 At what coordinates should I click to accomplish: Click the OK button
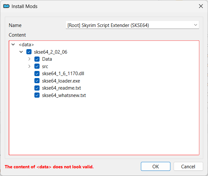pos(156,166)
